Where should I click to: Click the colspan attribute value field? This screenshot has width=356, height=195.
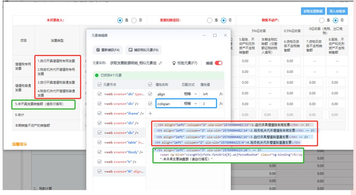click(x=208, y=104)
